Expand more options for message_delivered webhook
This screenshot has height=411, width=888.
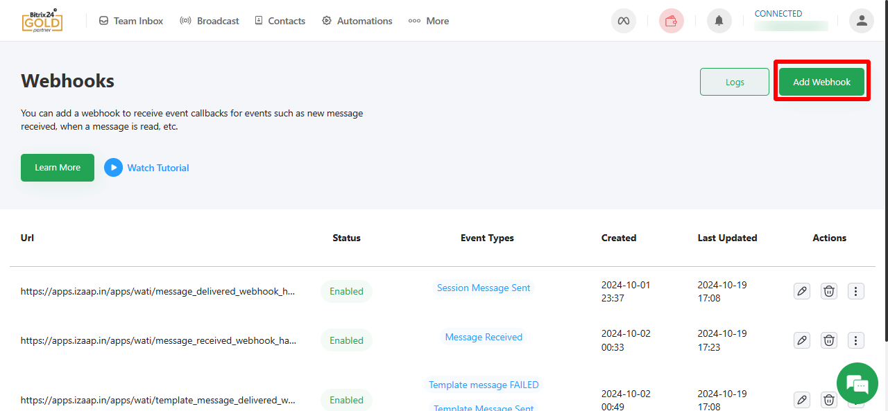point(856,291)
